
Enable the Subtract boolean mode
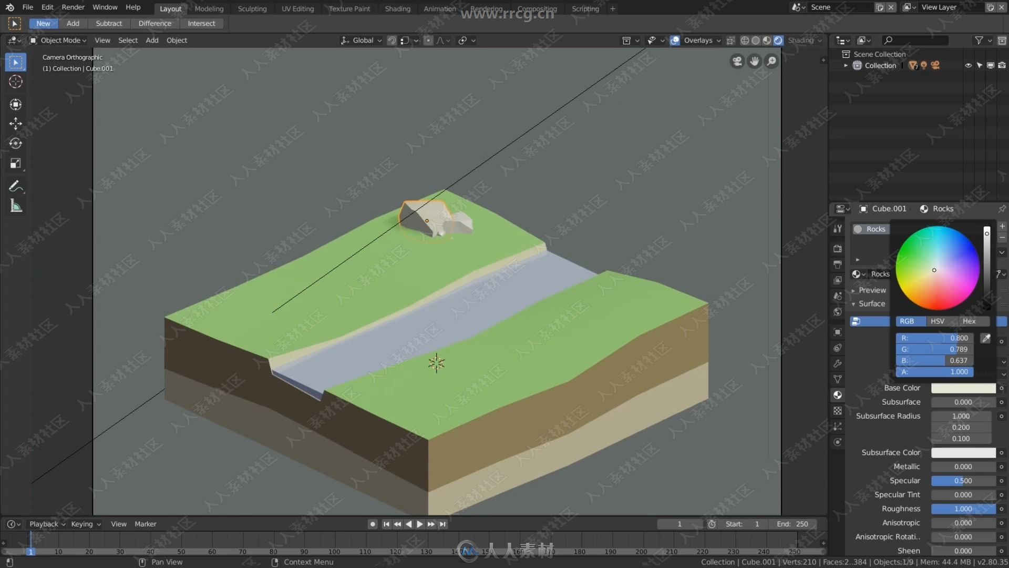click(108, 23)
